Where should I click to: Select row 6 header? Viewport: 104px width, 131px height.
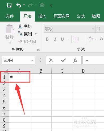(4, 108)
